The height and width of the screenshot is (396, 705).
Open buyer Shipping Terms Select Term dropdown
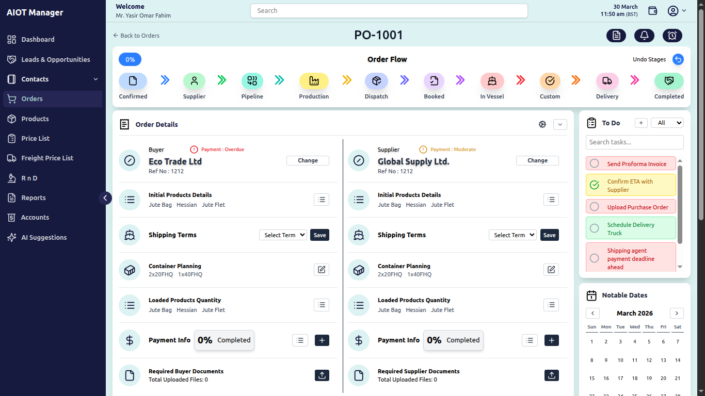tap(283, 235)
